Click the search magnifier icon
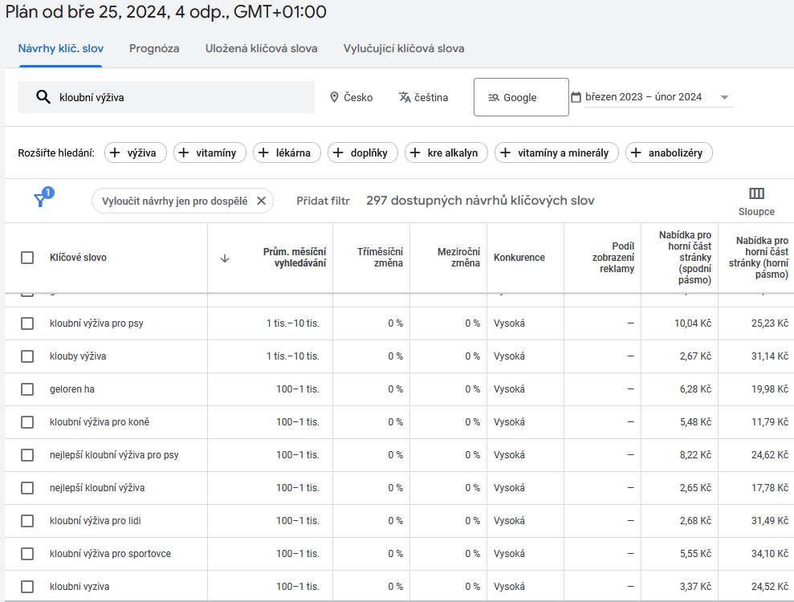794x602 pixels. [x=43, y=97]
